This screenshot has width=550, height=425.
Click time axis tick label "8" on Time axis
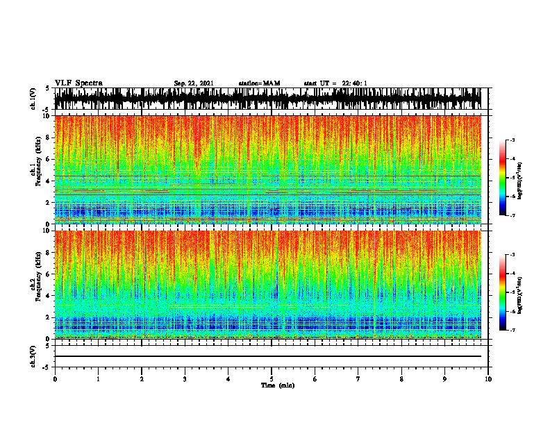401,379
